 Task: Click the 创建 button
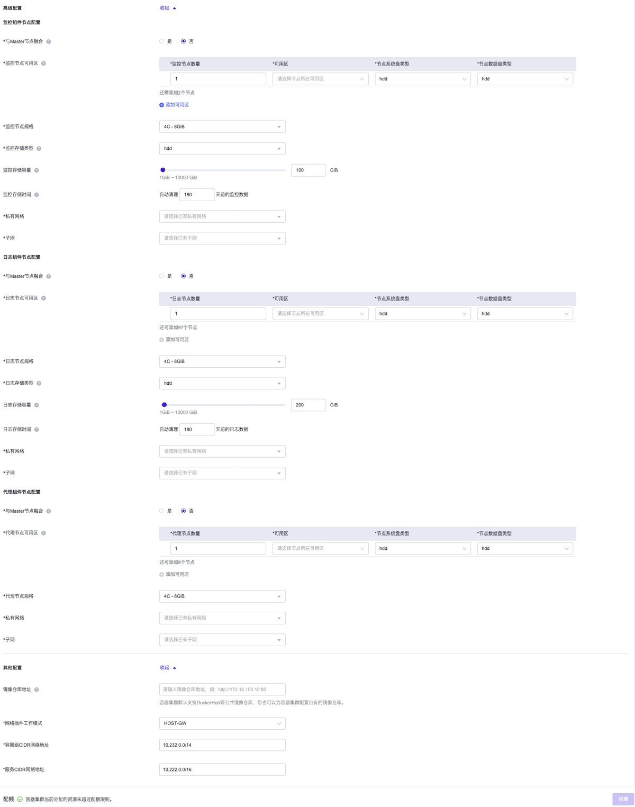(x=623, y=799)
